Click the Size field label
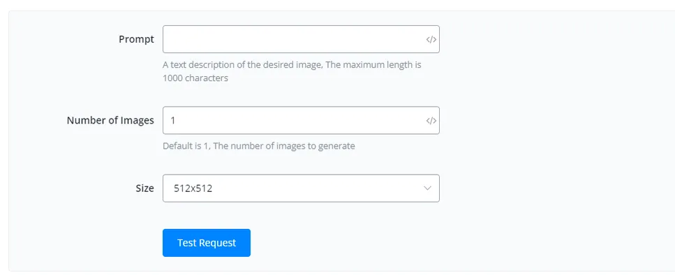 [x=145, y=188]
